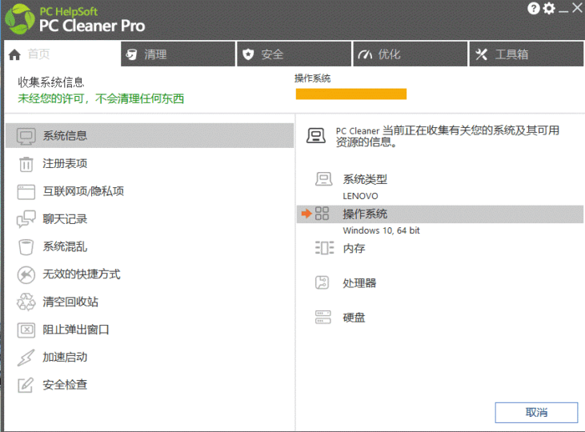The image size is (585, 432).
Task: Select the 安全检查 list item
Action: pos(65,385)
